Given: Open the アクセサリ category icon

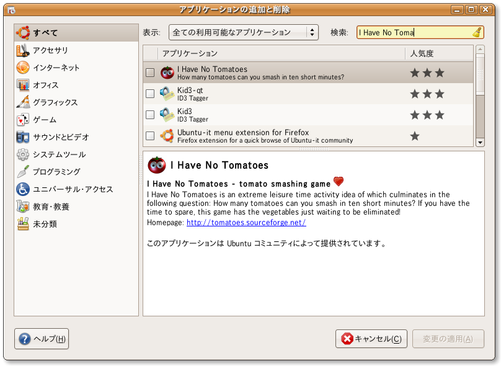Looking at the screenshot, I should 23,50.
